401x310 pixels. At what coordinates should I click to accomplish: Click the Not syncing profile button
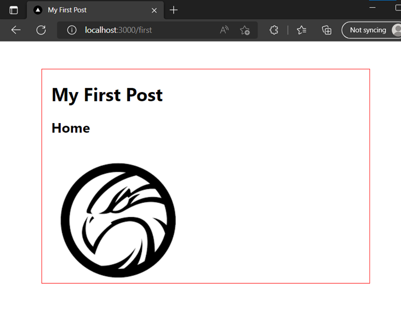372,30
